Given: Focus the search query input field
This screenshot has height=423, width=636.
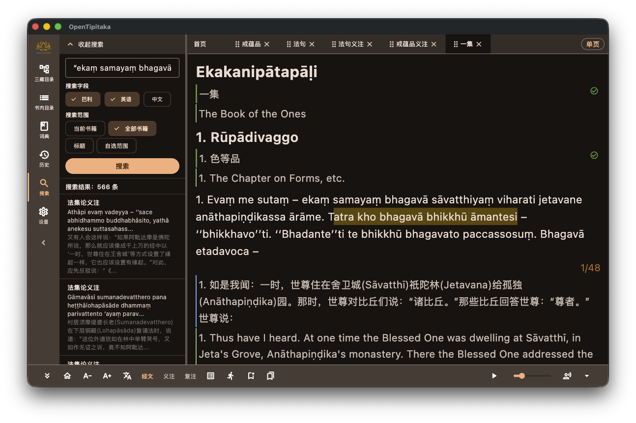Looking at the screenshot, I should (x=122, y=68).
